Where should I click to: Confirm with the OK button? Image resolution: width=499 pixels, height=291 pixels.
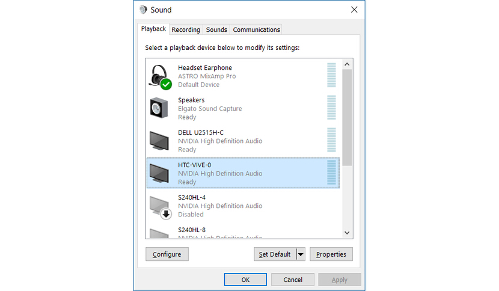pos(245,280)
